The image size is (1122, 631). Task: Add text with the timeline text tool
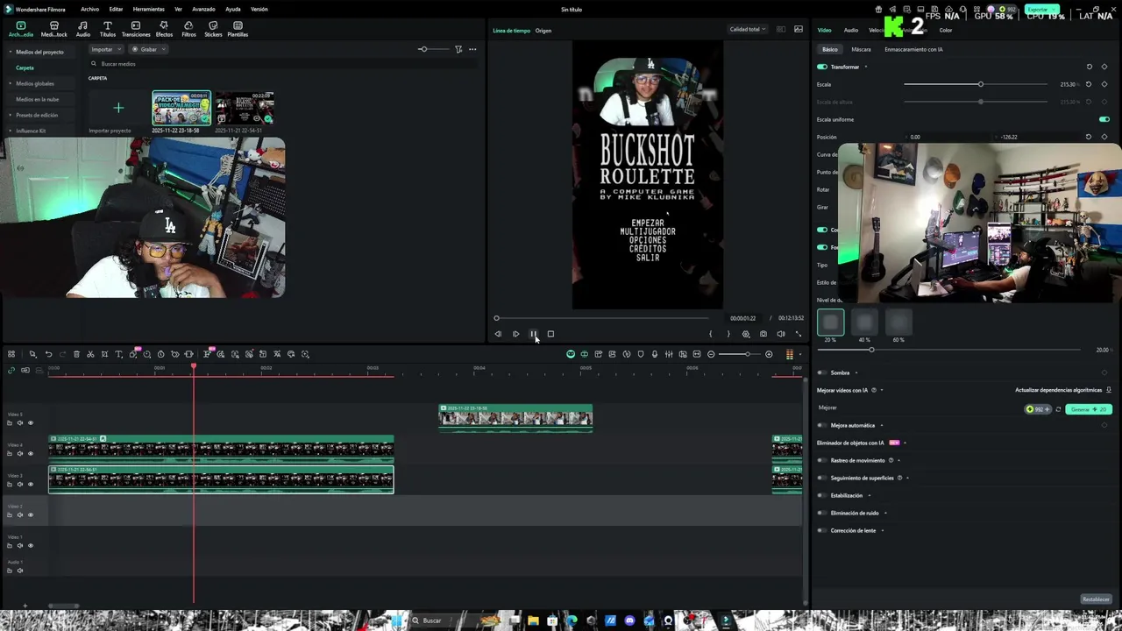(118, 354)
